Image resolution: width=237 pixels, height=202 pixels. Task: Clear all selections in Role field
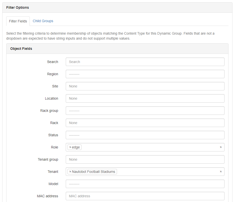coord(221,147)
